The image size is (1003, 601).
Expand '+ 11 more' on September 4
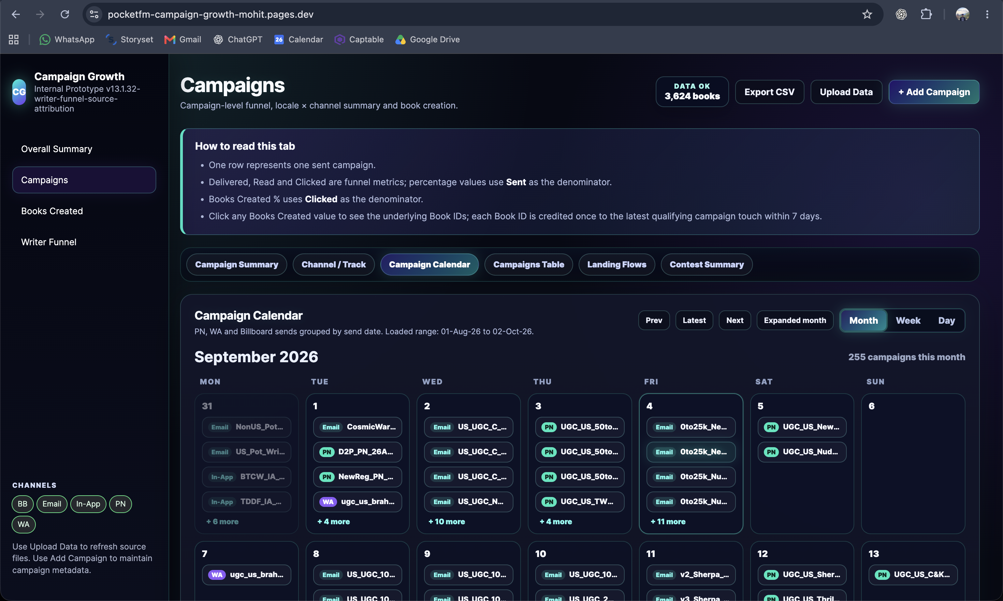(668, 522)
